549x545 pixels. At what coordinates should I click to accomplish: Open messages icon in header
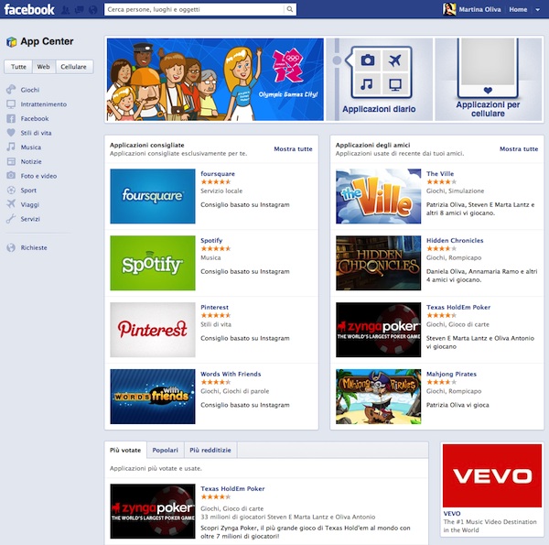tap(79, 10)
